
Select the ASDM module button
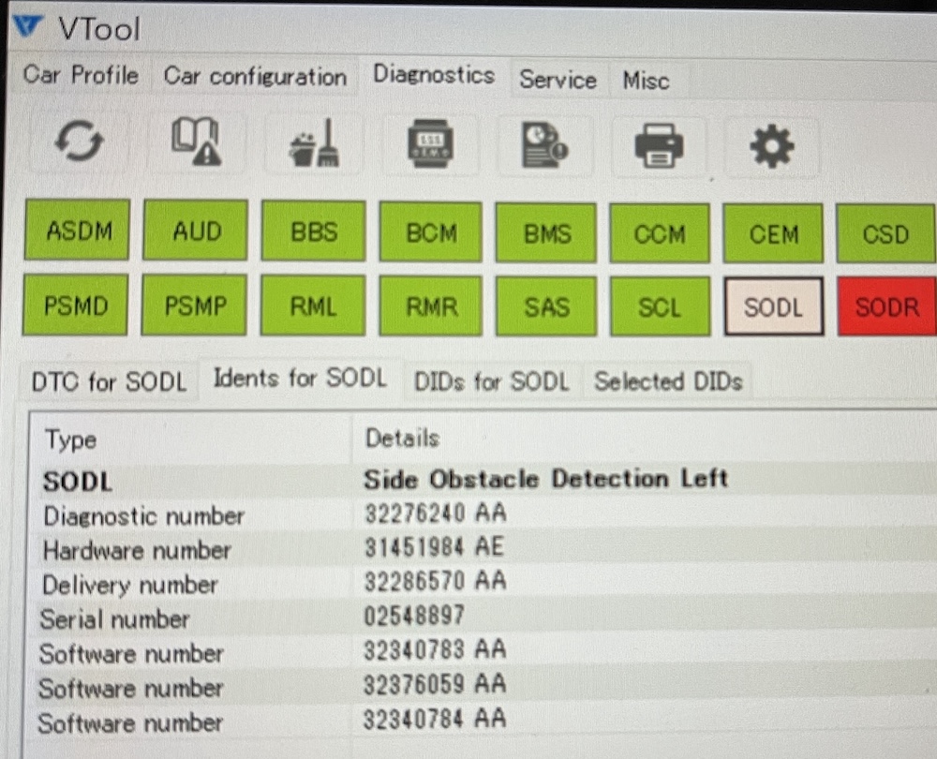tap(76, 231)
